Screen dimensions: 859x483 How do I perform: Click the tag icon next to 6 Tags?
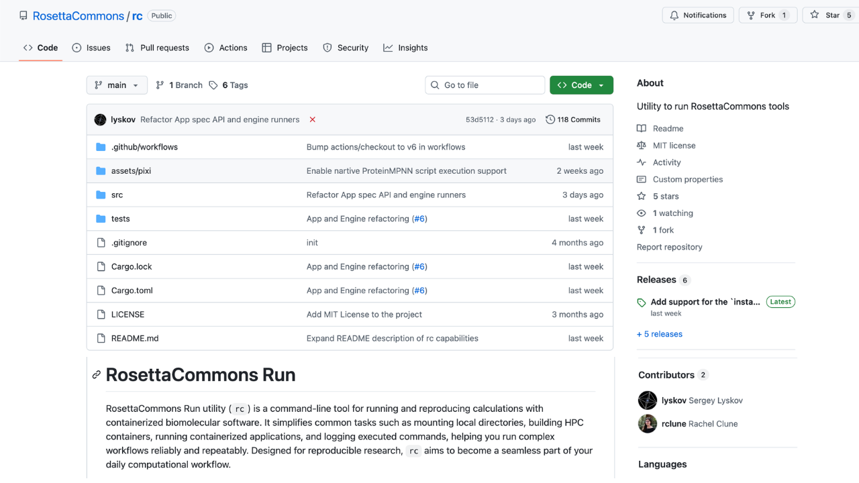[213, 85]
